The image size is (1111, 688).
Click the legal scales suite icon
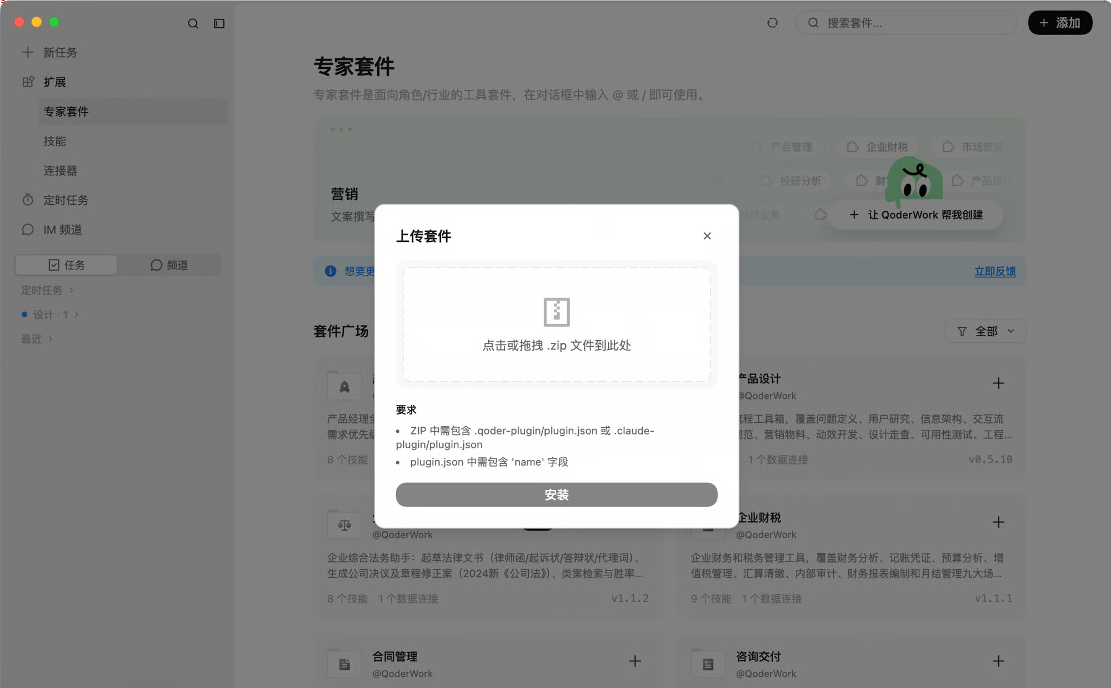[344, 525]
